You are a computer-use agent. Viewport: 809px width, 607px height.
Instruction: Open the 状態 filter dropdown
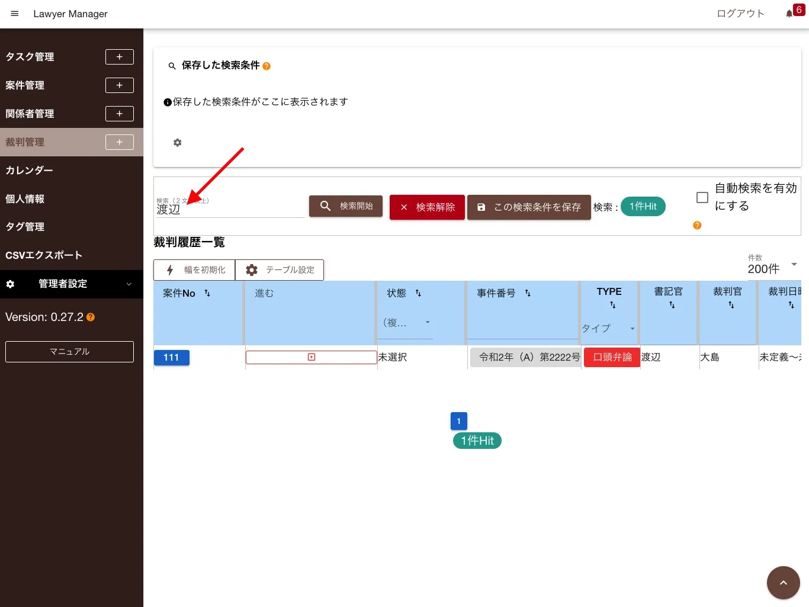(x=406, y=323)
